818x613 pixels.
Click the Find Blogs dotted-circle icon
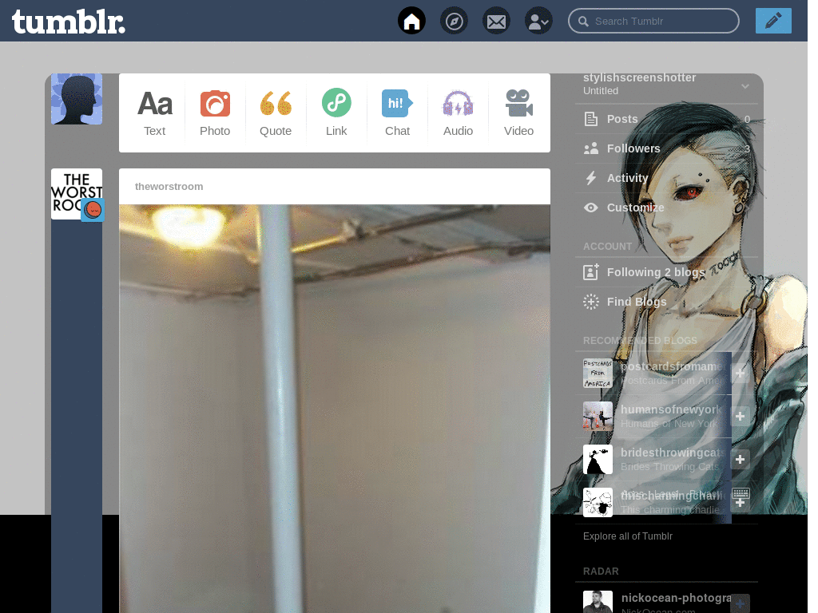coord(590,302)
